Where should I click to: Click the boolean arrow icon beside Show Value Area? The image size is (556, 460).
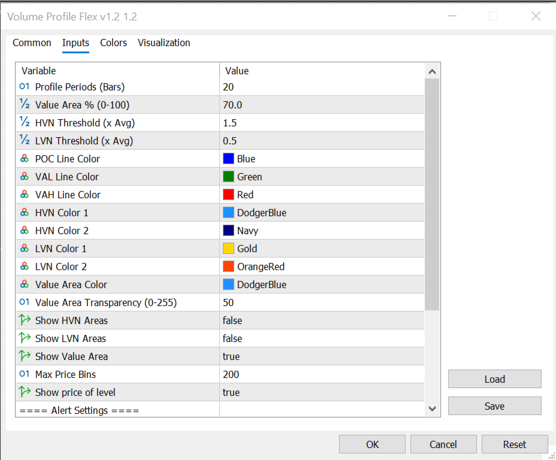[25, 356]
